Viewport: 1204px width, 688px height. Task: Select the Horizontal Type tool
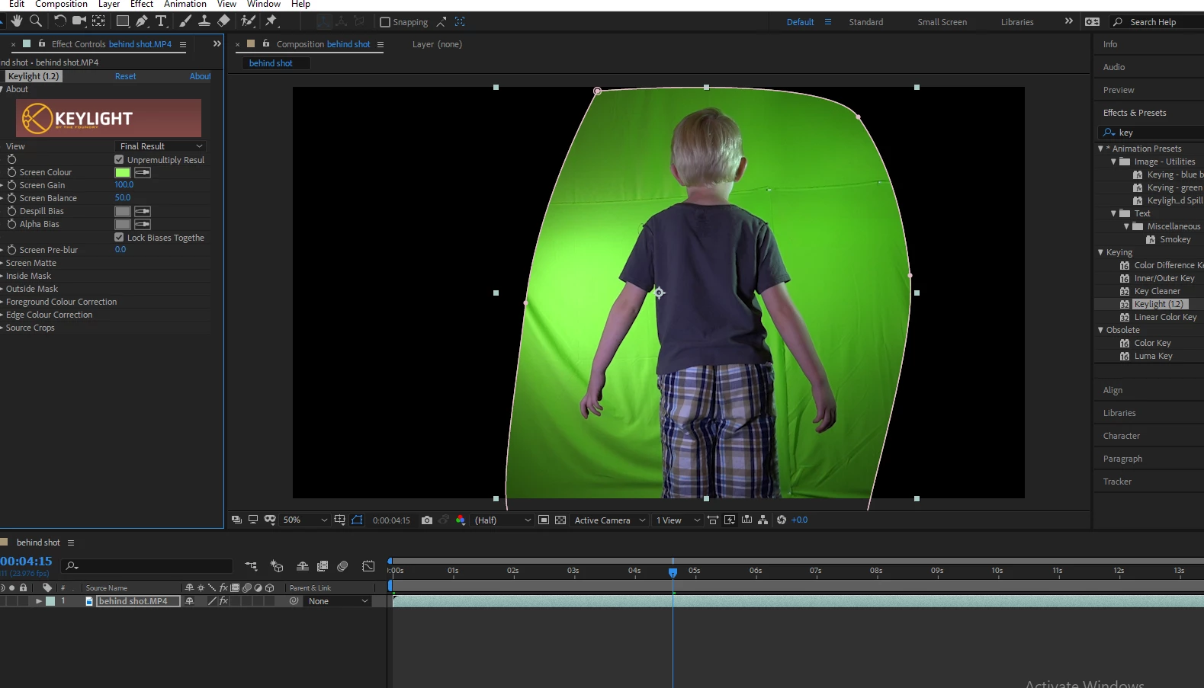tap(161, 21)
